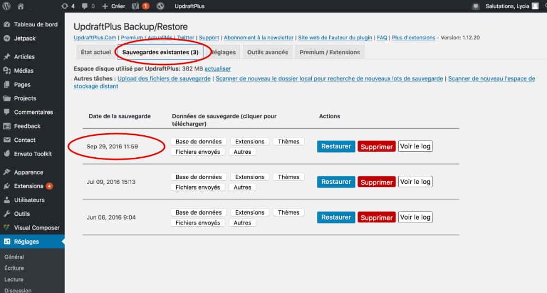Restore the Jun 06, 2016 backup
547x293 pixels.
point(336,217)
